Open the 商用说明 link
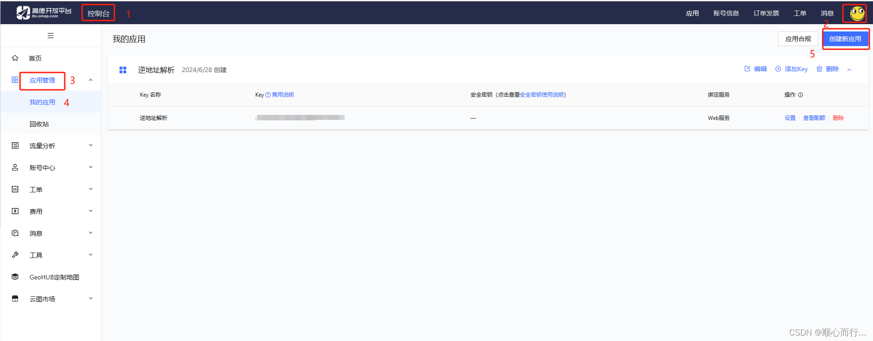 pyautogui.click(x=283, y=95)
